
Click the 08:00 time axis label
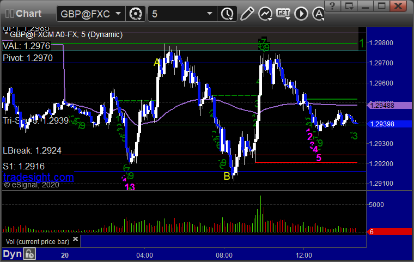click(224, 255)
